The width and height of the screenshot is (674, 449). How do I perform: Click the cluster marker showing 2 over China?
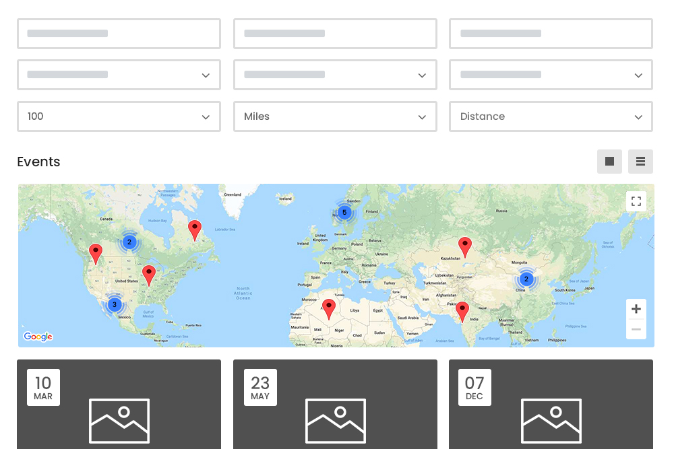click(526, 279)
